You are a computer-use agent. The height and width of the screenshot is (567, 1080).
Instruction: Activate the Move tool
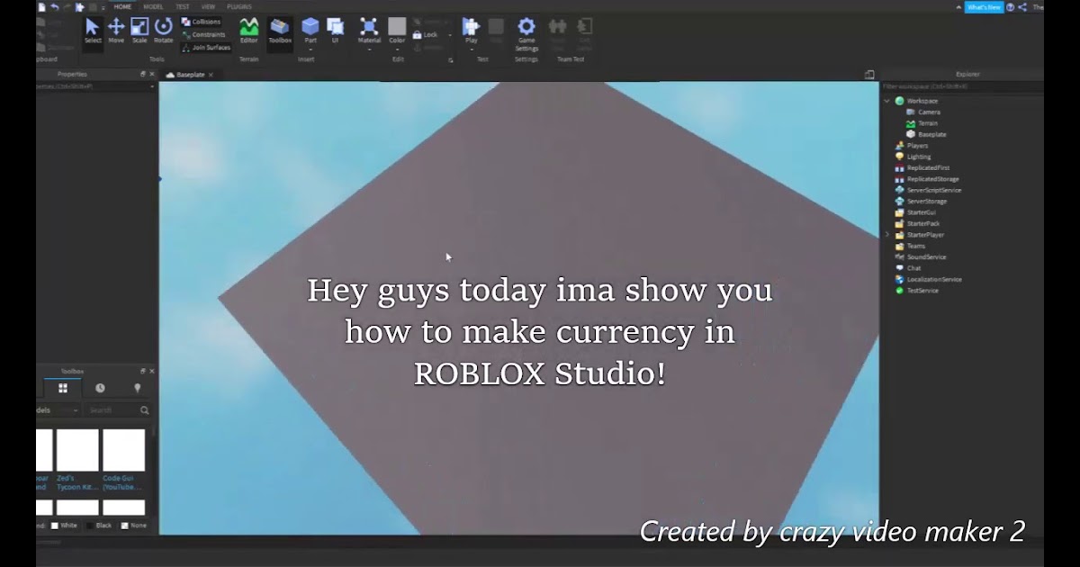[x=116, y=31]
